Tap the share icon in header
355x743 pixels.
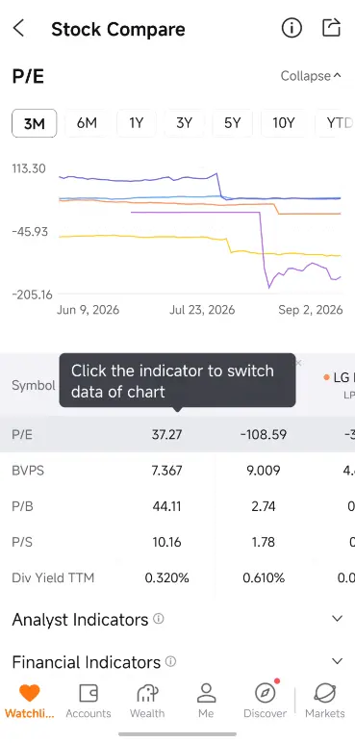pos(331,28)
